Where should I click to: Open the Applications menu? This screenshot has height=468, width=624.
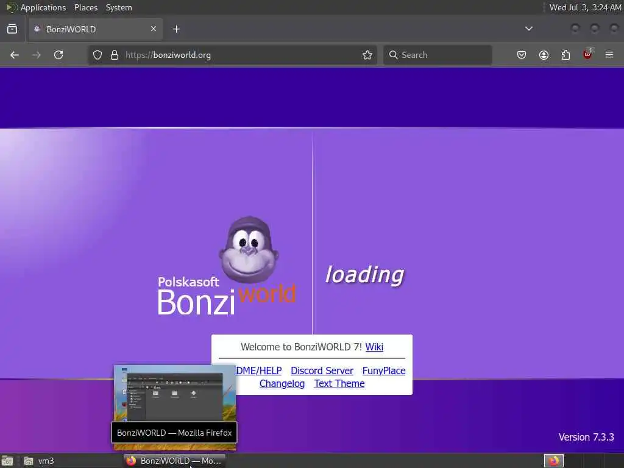pyautogui.click(x=43, y=7)
